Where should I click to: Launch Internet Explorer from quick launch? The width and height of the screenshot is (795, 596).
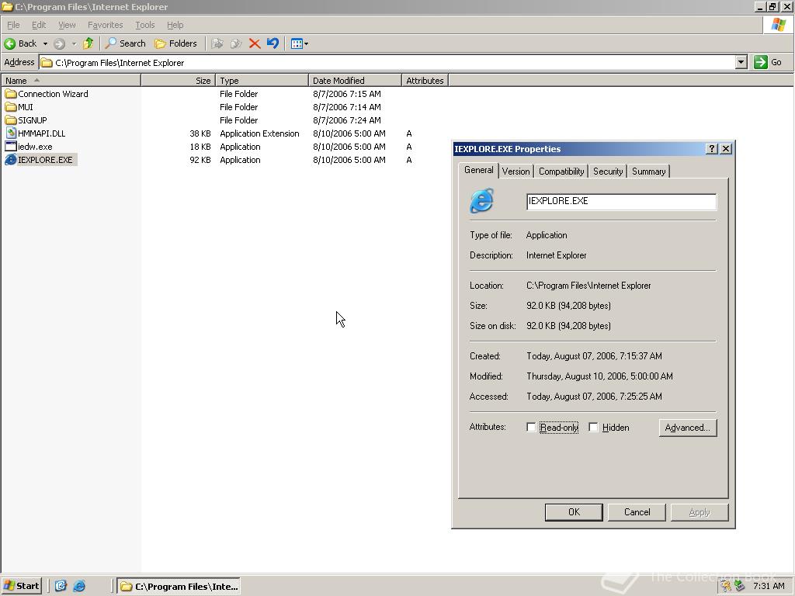pos(79,586)
